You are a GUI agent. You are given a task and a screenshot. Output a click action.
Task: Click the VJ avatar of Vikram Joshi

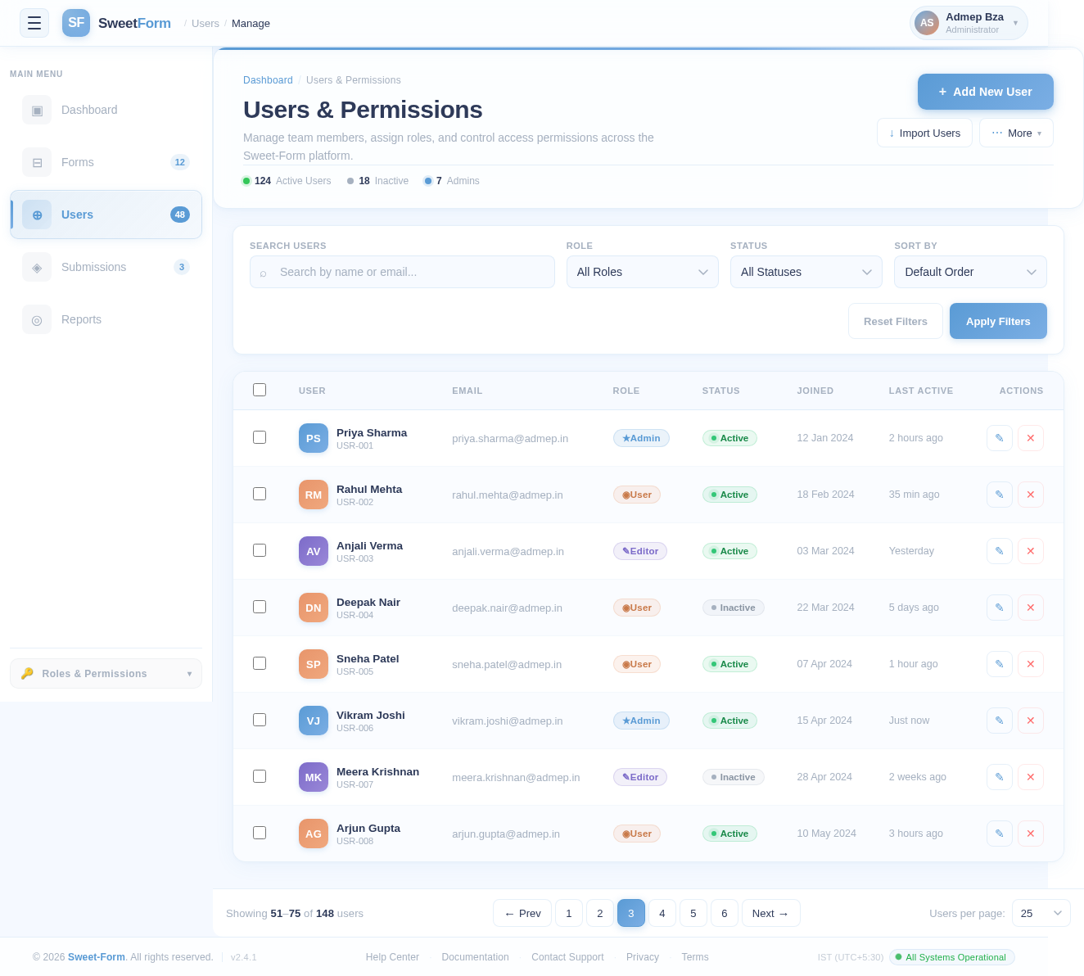click(314, 721)
